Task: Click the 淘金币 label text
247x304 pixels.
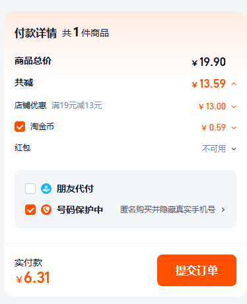Action: 42,127
